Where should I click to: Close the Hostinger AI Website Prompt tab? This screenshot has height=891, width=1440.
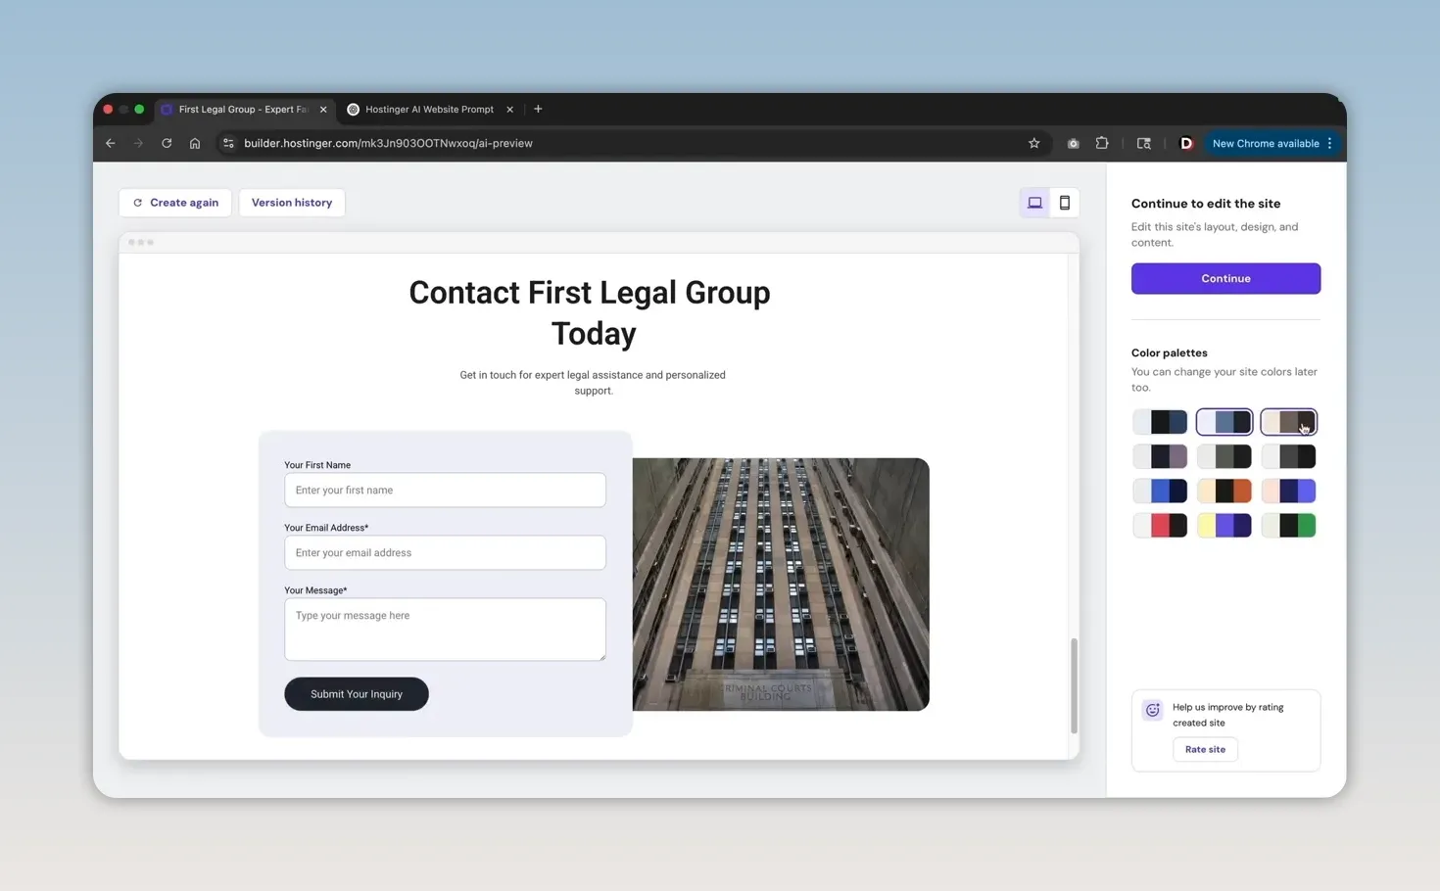509,110
